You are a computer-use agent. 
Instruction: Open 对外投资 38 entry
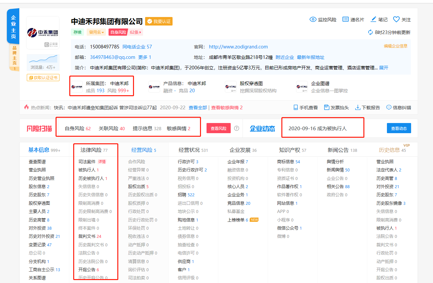40,228
